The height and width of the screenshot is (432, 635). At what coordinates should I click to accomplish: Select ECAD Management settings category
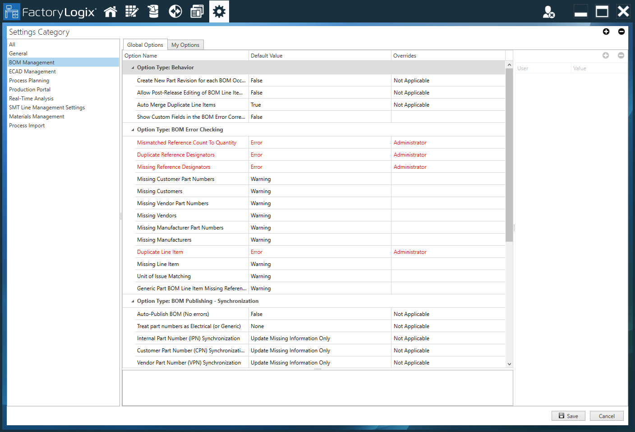click(32, 72)
